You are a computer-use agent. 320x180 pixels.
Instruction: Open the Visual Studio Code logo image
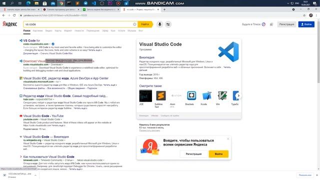click(228, 52)
